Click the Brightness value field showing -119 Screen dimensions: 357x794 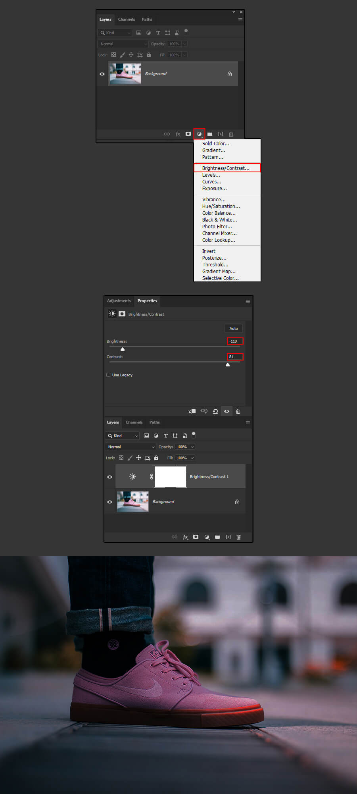click(235, 341)
